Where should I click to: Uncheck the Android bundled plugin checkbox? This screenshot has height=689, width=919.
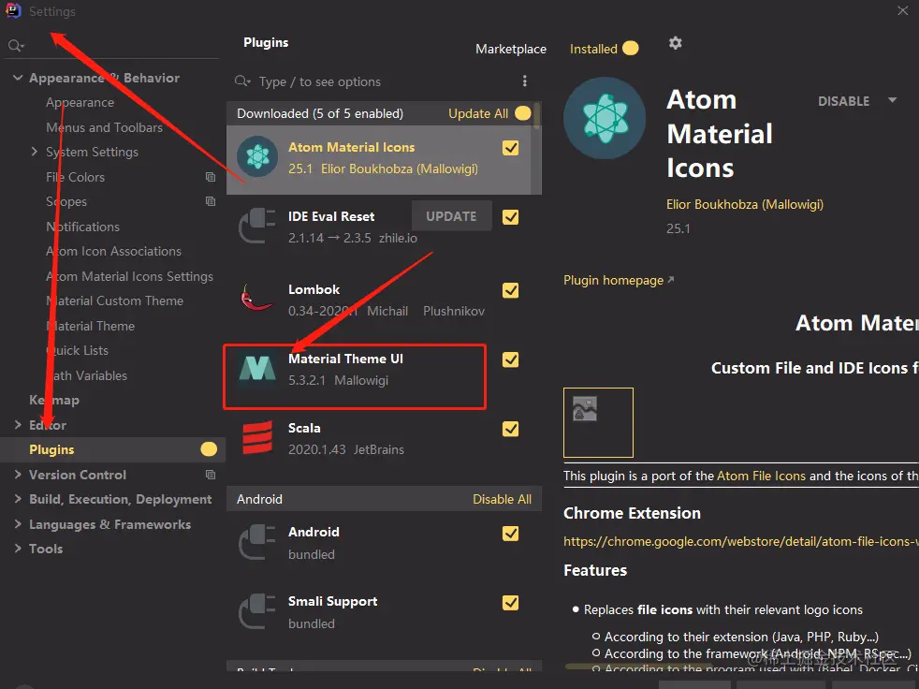point(510,533)
